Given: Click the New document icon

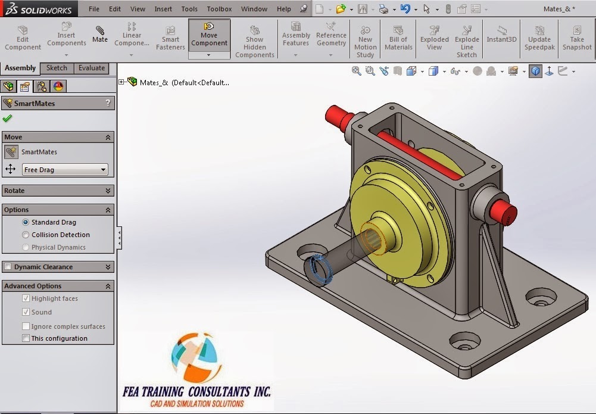Looking at the screenshot, I should [320, 9].
